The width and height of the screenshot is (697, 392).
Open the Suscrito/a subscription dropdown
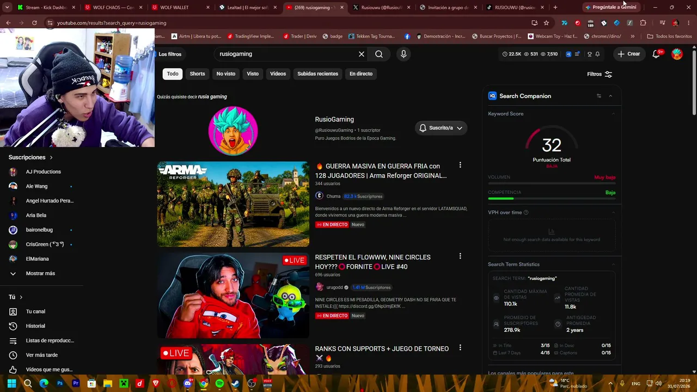(441, 128)
